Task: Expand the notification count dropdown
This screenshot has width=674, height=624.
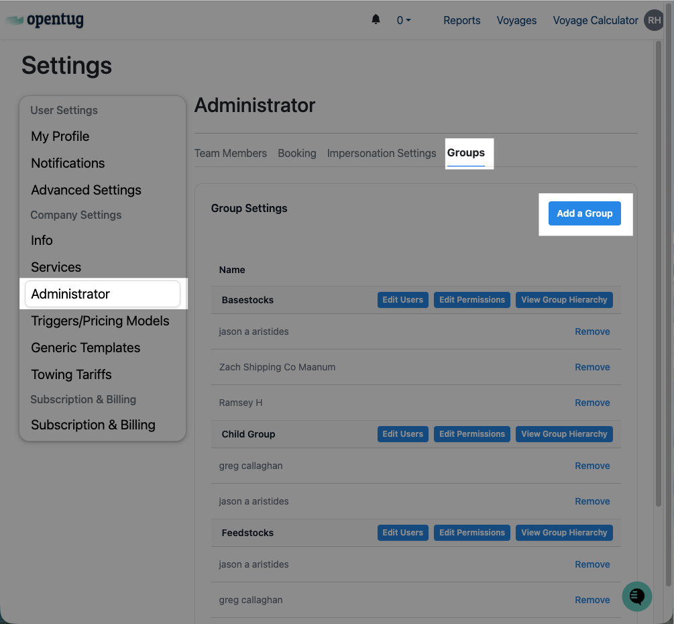Action: coord(403,20)
